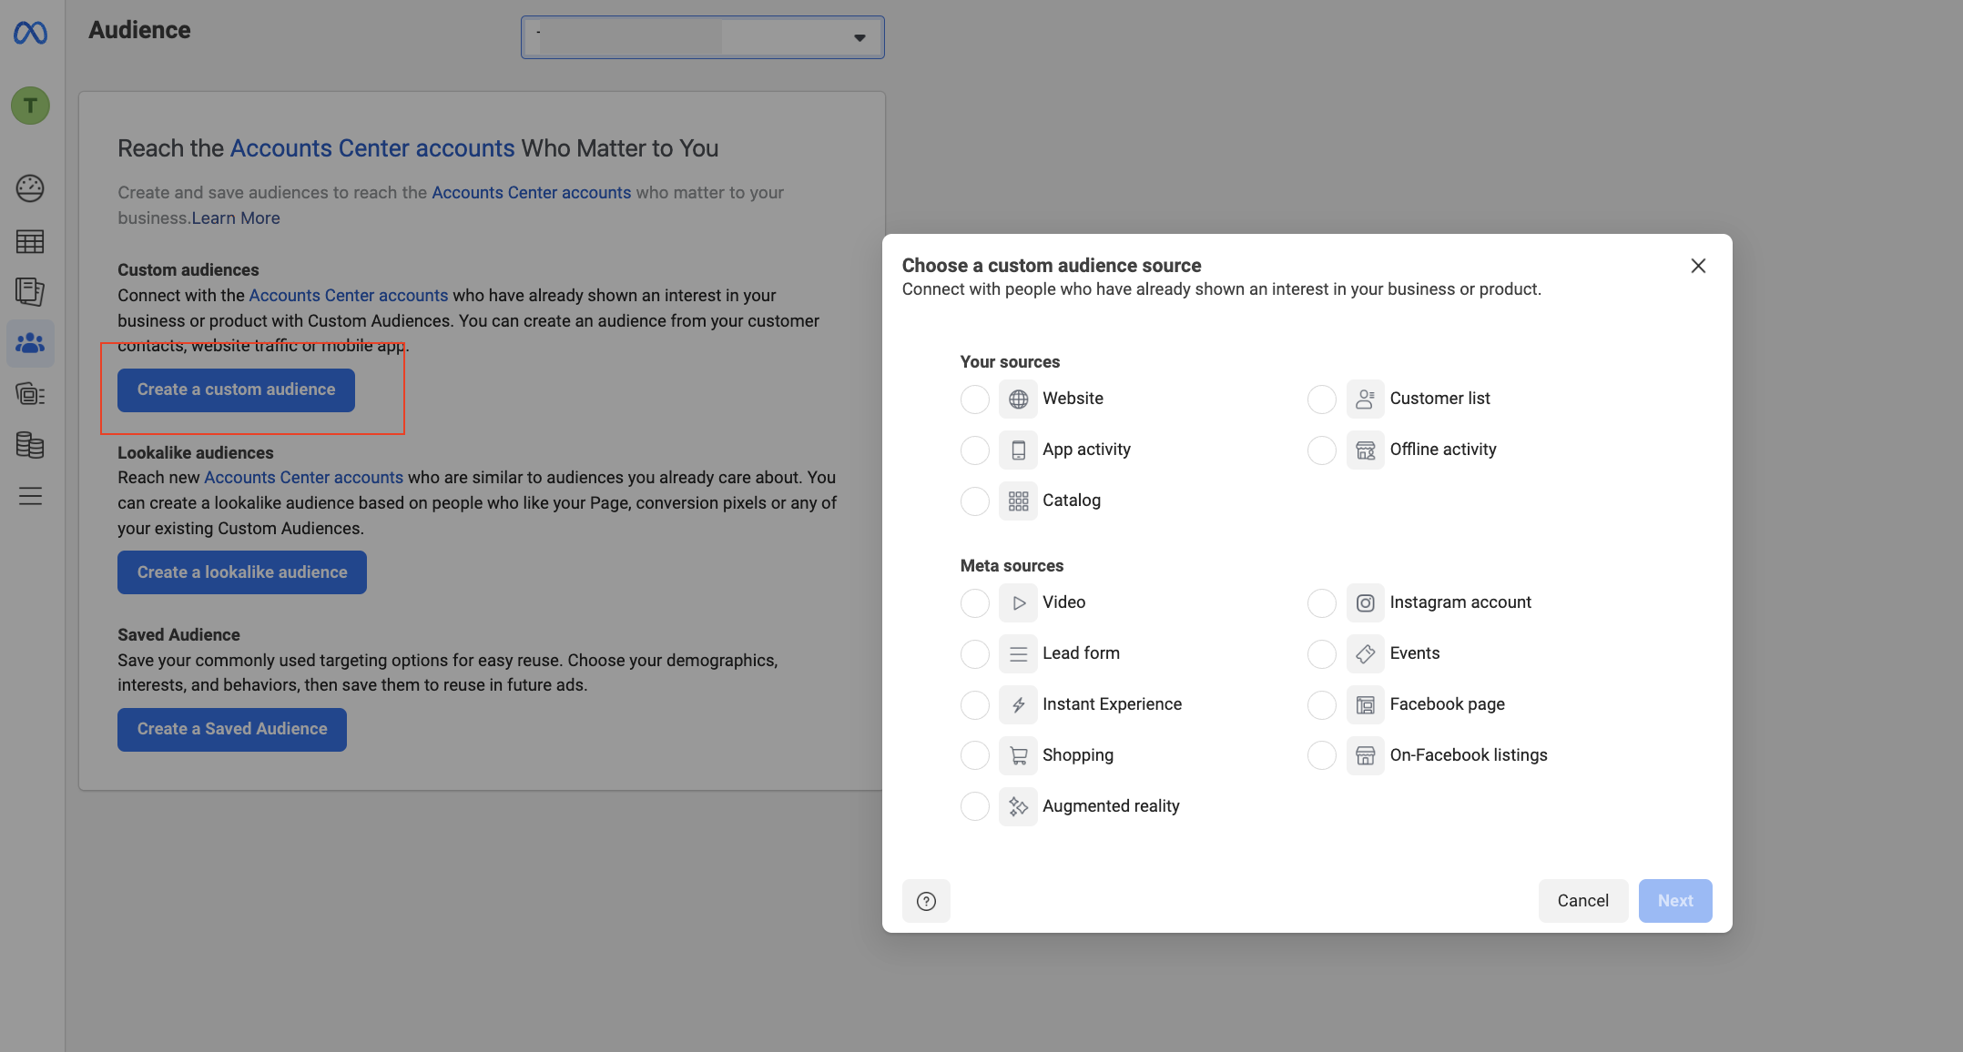
Task: Click the Customer list person icon
Action: [x=1365, y=399]
